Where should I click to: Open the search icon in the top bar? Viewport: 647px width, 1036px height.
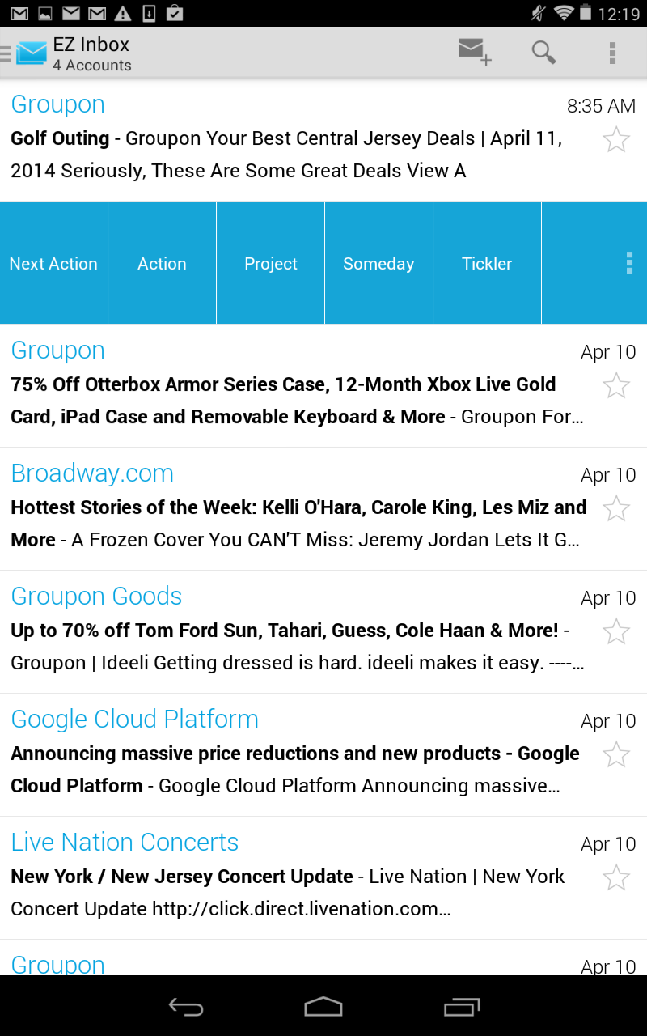(543, 53)
